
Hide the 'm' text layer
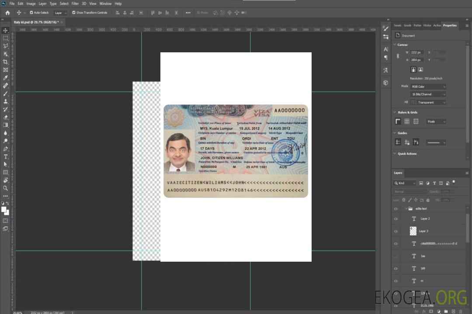[396, 281]
